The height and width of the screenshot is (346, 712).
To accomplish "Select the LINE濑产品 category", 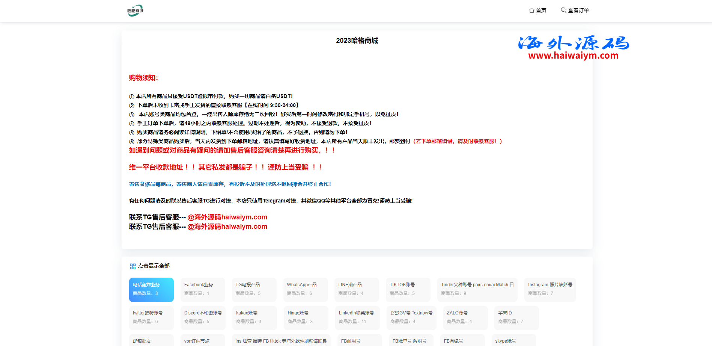I will tap(357, 289).
